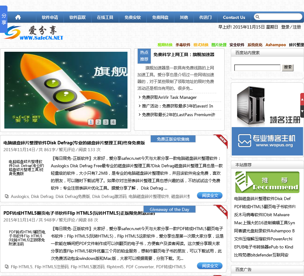Screen dimensions: 304x276
Task: Click tag icon beside Flip HTML5 tags
Action: pos(7,266)
